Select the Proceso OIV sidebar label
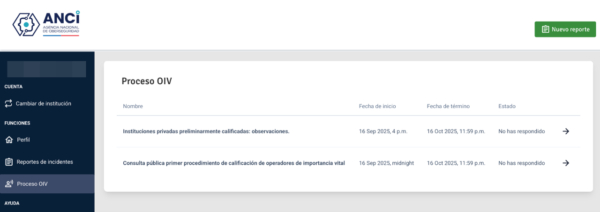Screen dimensions: 600x212 (x=32, y=184)
